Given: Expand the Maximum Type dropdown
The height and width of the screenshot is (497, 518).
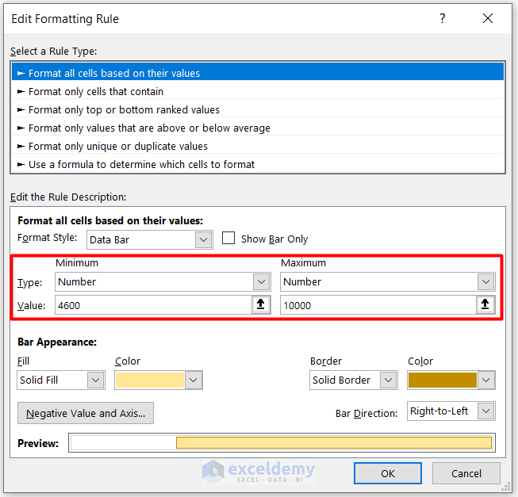Looking at the screenshot, I should [485, 281].
